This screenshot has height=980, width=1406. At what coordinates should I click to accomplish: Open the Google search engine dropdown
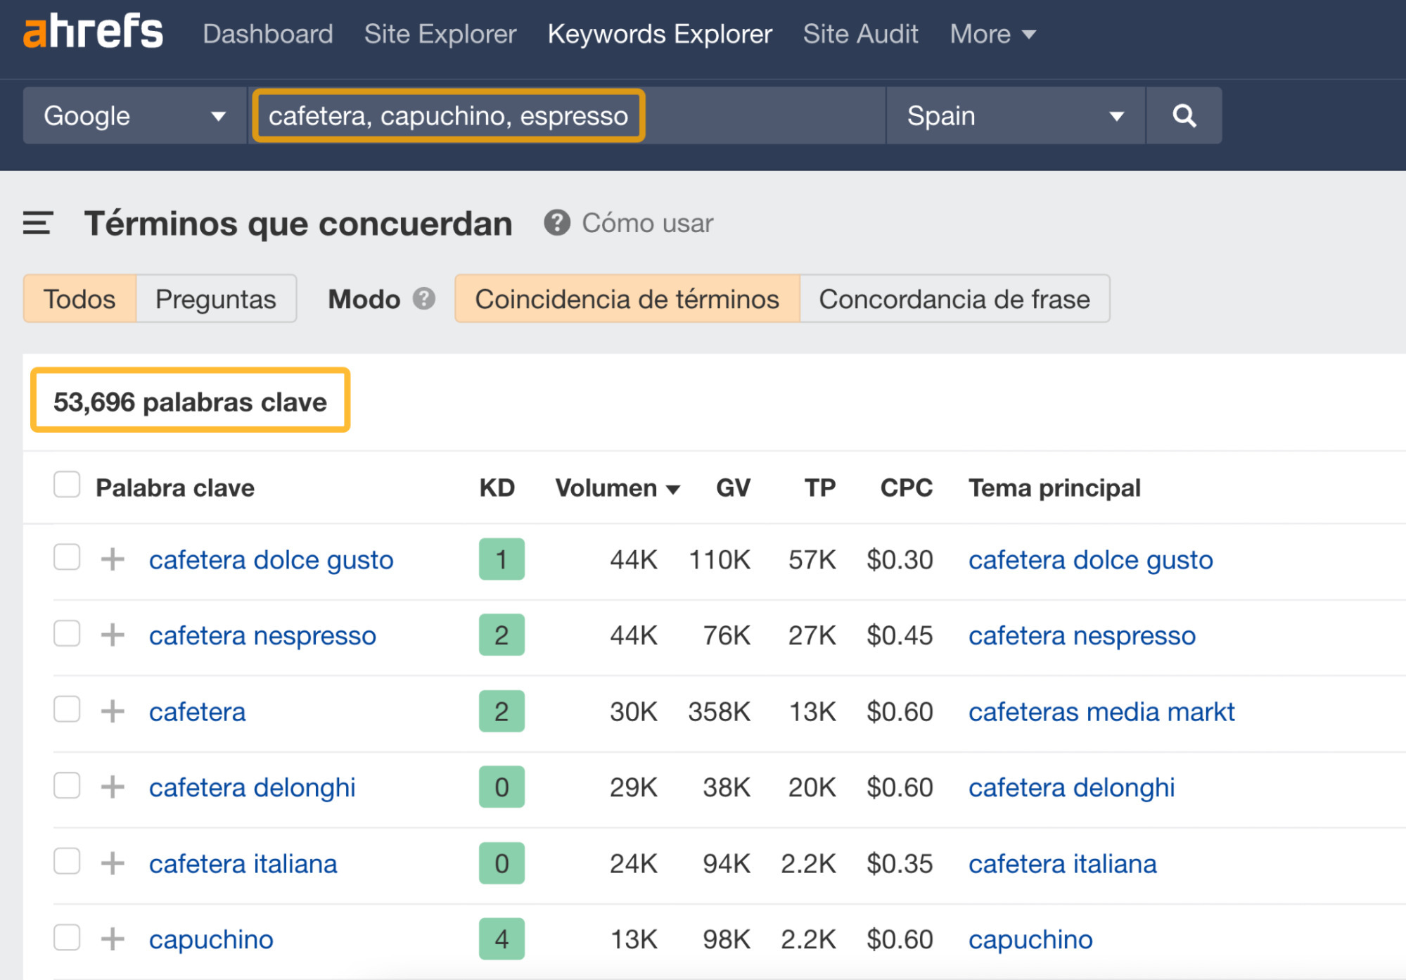click(134, 115)
